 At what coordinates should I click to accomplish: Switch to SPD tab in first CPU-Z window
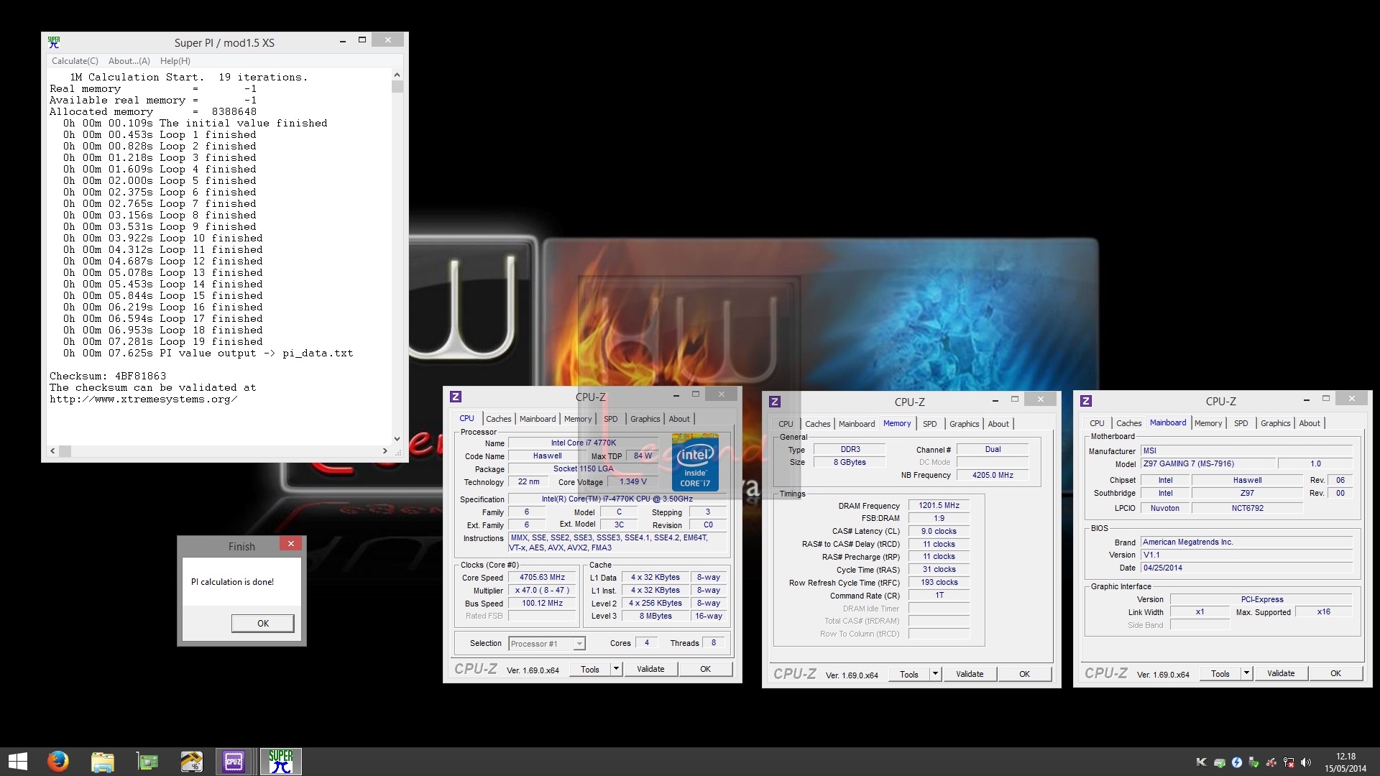coord(610,419)
